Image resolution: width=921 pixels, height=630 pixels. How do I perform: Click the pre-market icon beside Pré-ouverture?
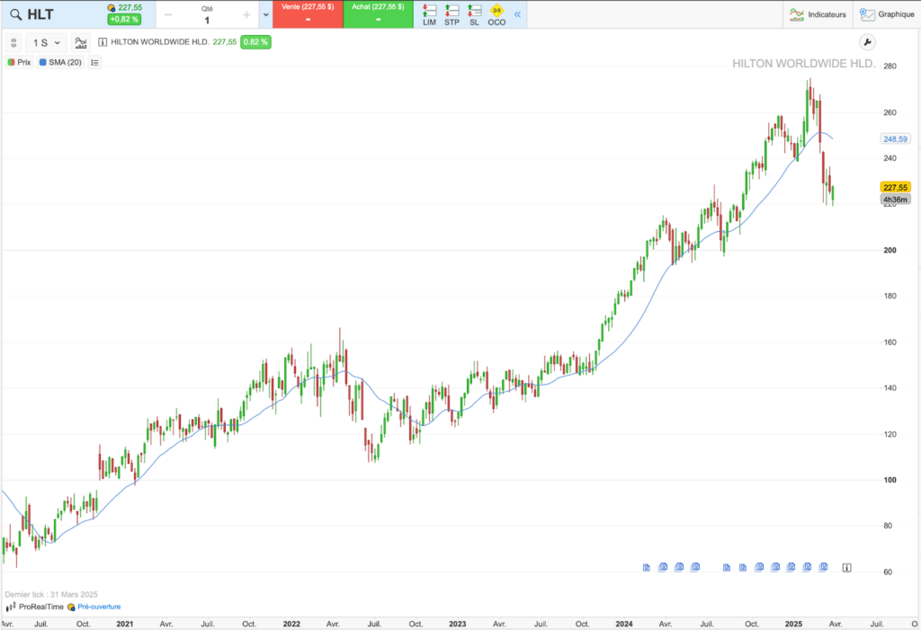71,608
